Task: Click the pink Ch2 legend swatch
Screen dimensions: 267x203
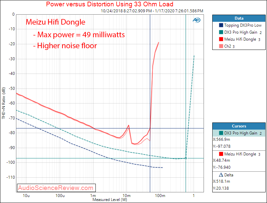Action: 221,46
